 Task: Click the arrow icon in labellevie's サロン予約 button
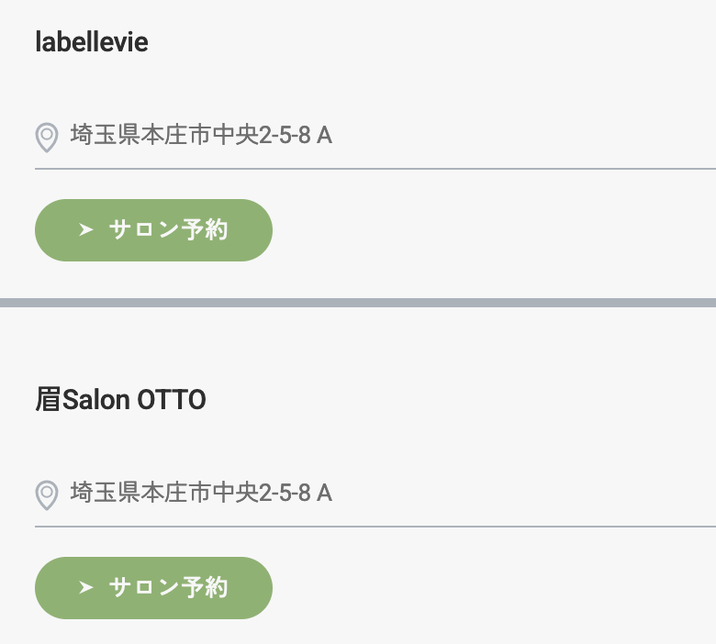[86, 229]
